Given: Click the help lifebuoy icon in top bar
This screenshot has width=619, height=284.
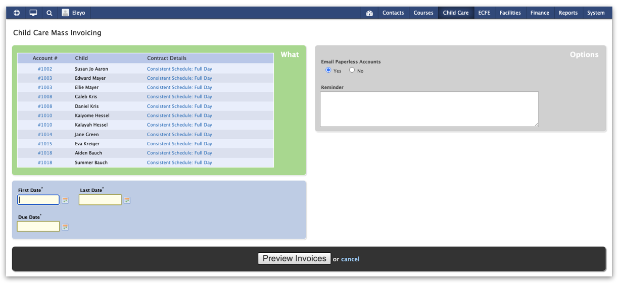Looking at the screenshot, I should pyautogui.click(x=17, y=13).
